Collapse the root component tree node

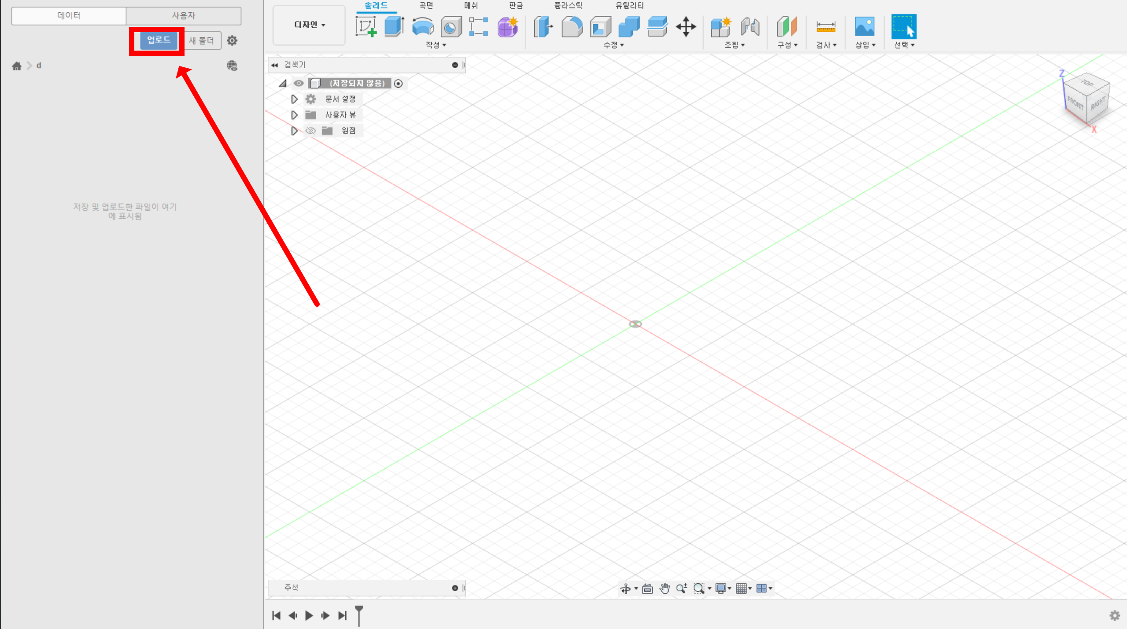point(283,83)
